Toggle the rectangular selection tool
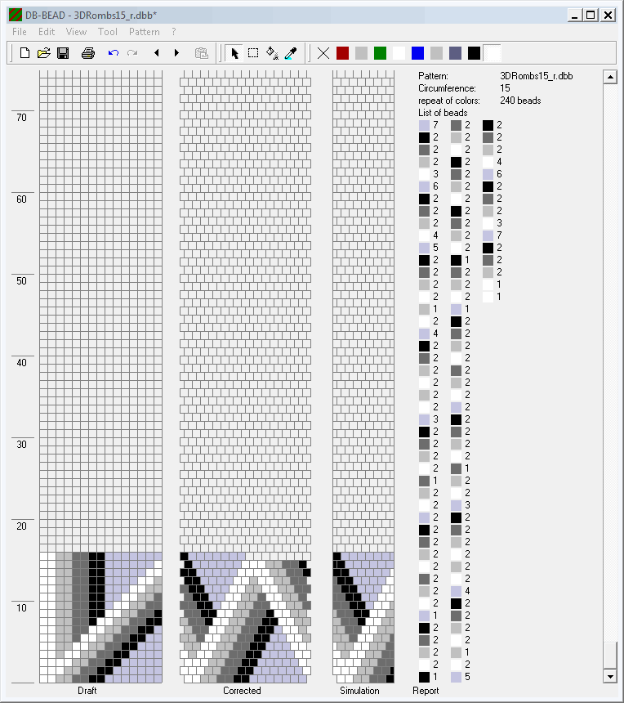Viewport: 624px width, 703px height. click(x=253, y=53)
